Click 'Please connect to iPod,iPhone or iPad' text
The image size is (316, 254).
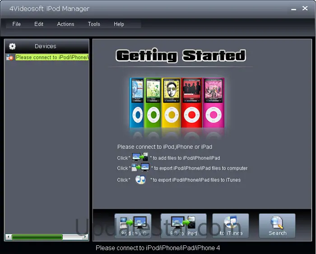coord(165,147)
